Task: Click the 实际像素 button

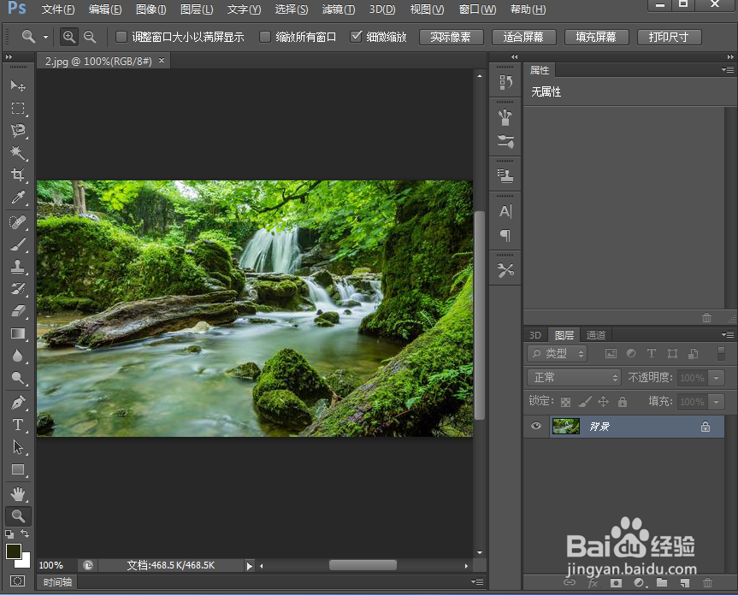Action: [451, 37]
